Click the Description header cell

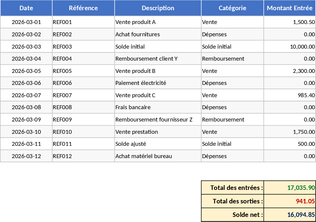pyautogui.click(x=158, y=8)
